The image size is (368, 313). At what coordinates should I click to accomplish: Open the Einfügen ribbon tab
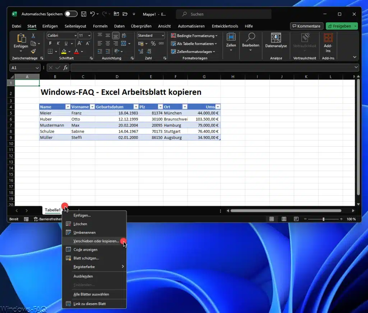point(50,26)
